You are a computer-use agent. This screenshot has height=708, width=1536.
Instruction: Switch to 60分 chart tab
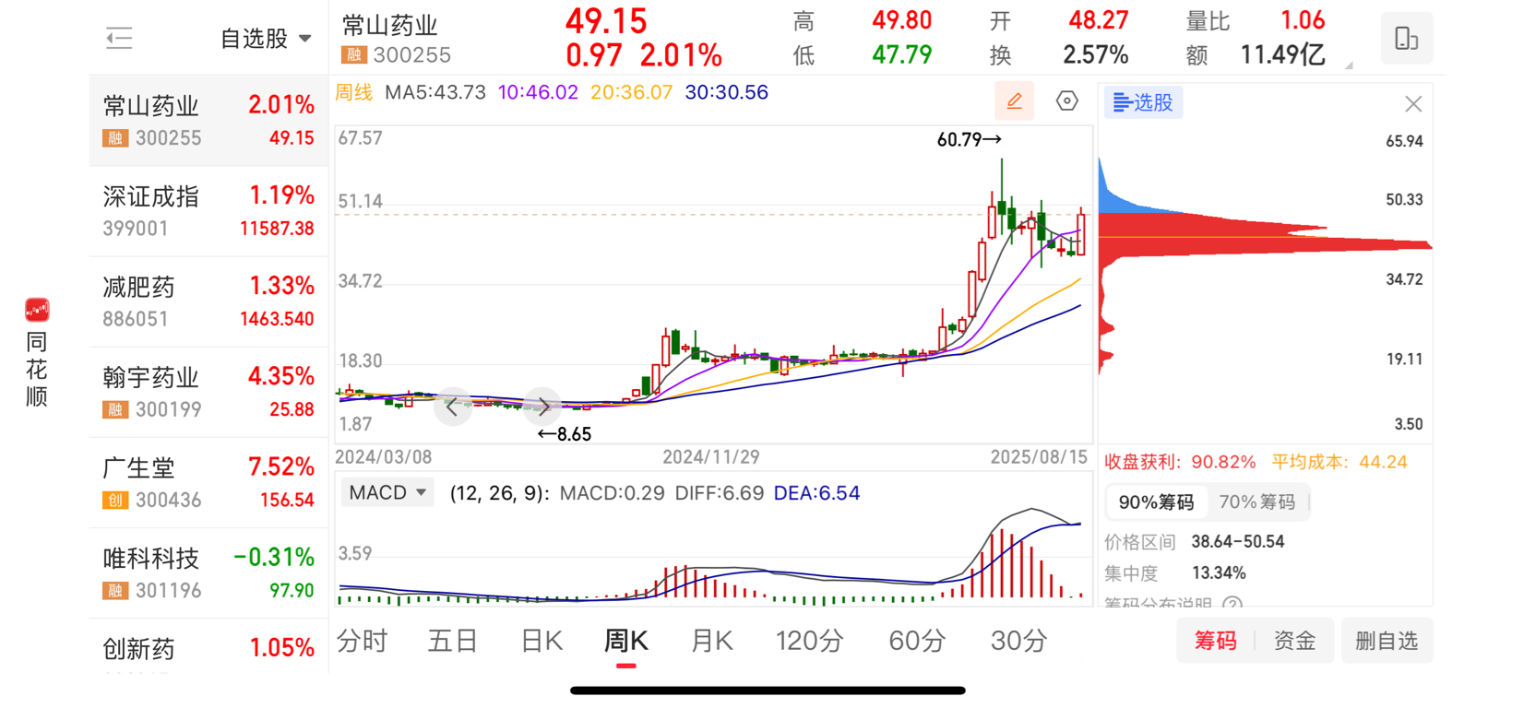tap(917, 641)
